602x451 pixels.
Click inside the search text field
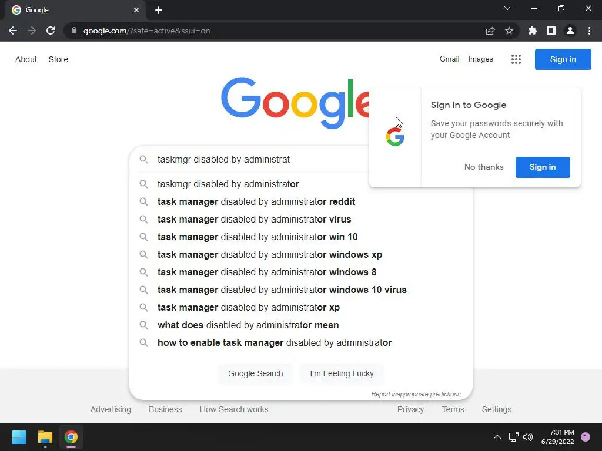pos(259,159)
